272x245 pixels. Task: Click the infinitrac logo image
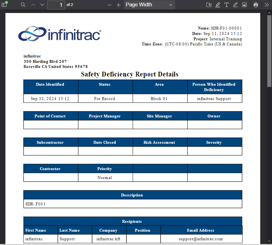click(x=60, y=34)
